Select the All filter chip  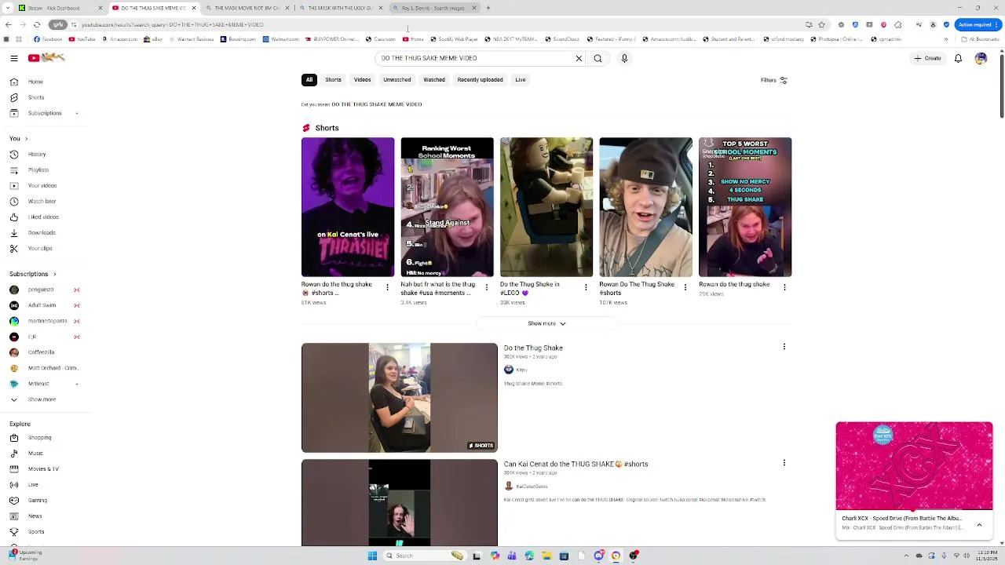click(x=309, y=80)
